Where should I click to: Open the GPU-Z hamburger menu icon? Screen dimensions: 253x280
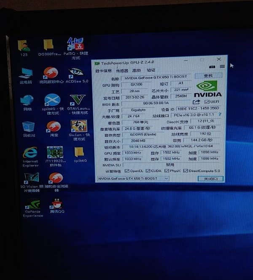(x=222, y=67)
